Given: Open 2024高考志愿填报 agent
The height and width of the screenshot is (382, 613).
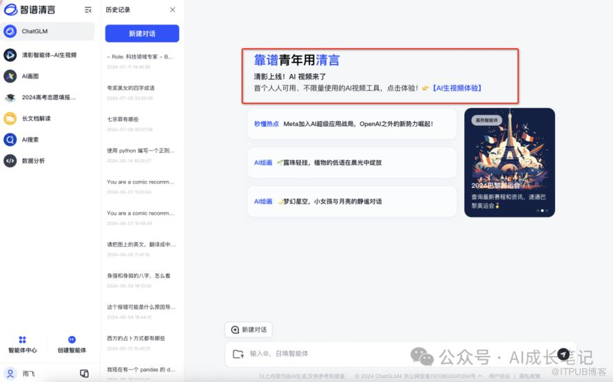Looking at the screenshot, I should click(48, 97).
